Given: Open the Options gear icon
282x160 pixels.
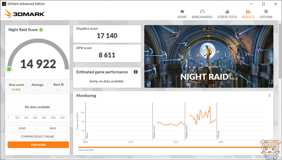Looking at the screenshot, I should [x=266, y=12].
